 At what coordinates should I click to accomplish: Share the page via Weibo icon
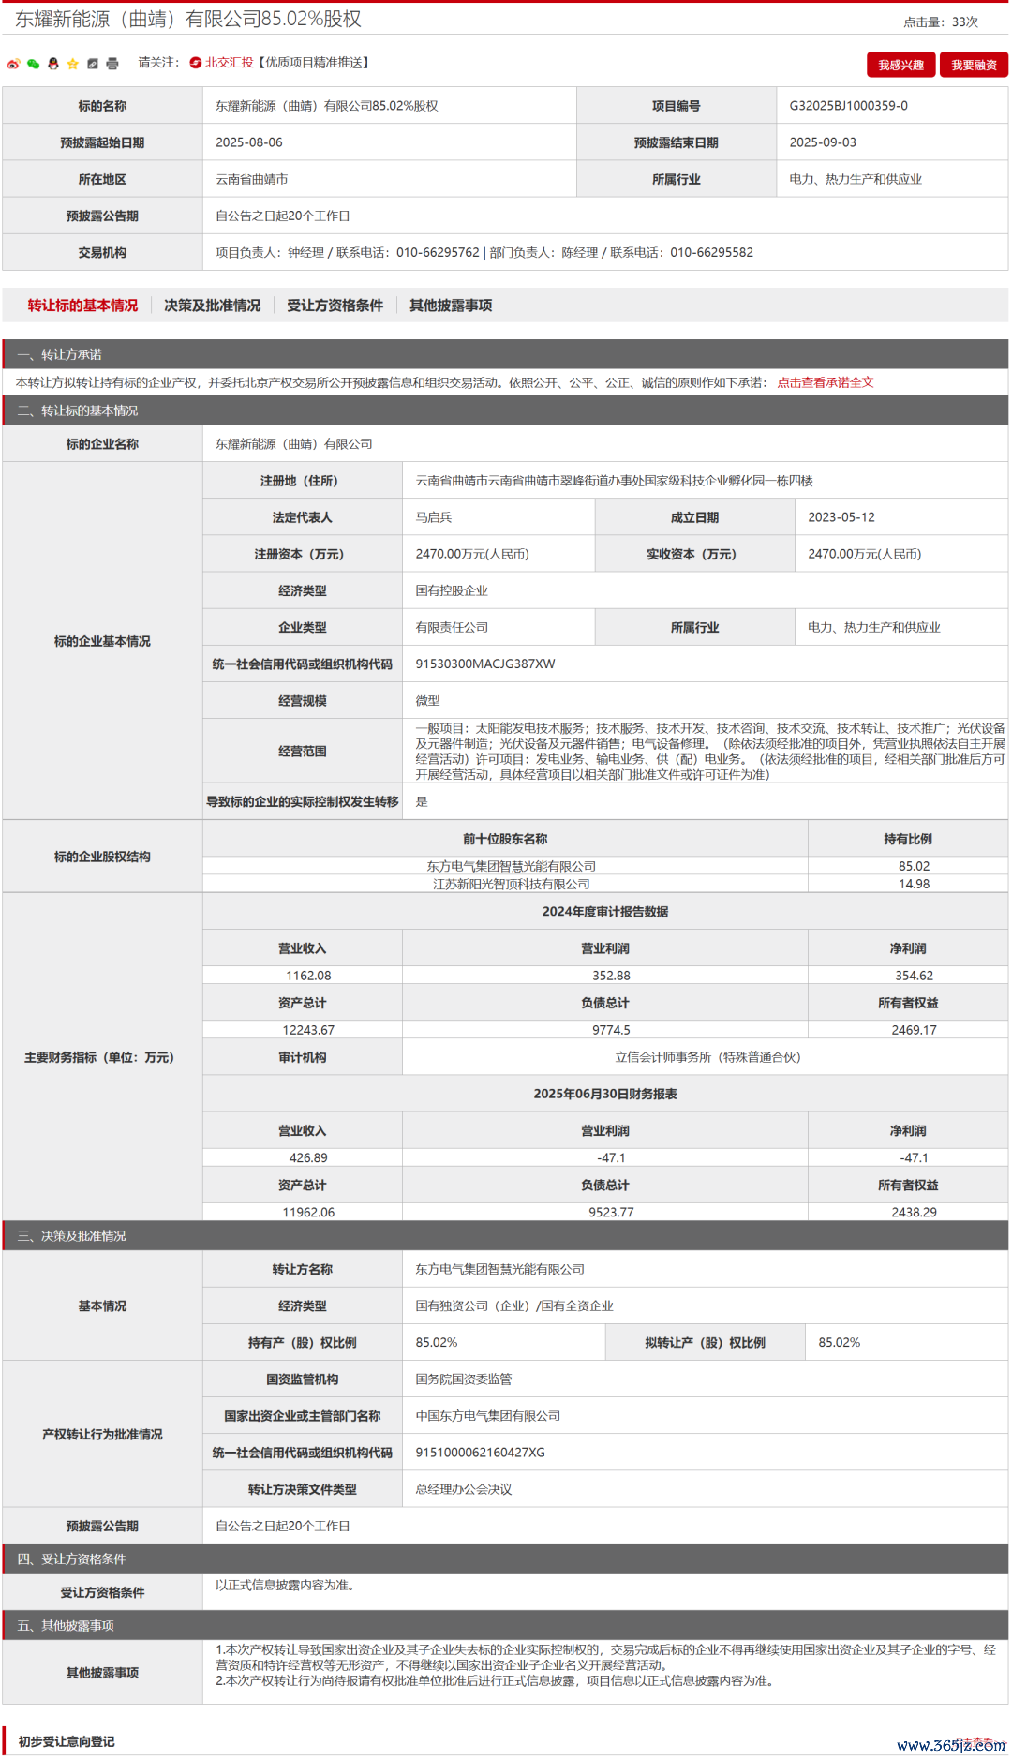click(13, 64)
